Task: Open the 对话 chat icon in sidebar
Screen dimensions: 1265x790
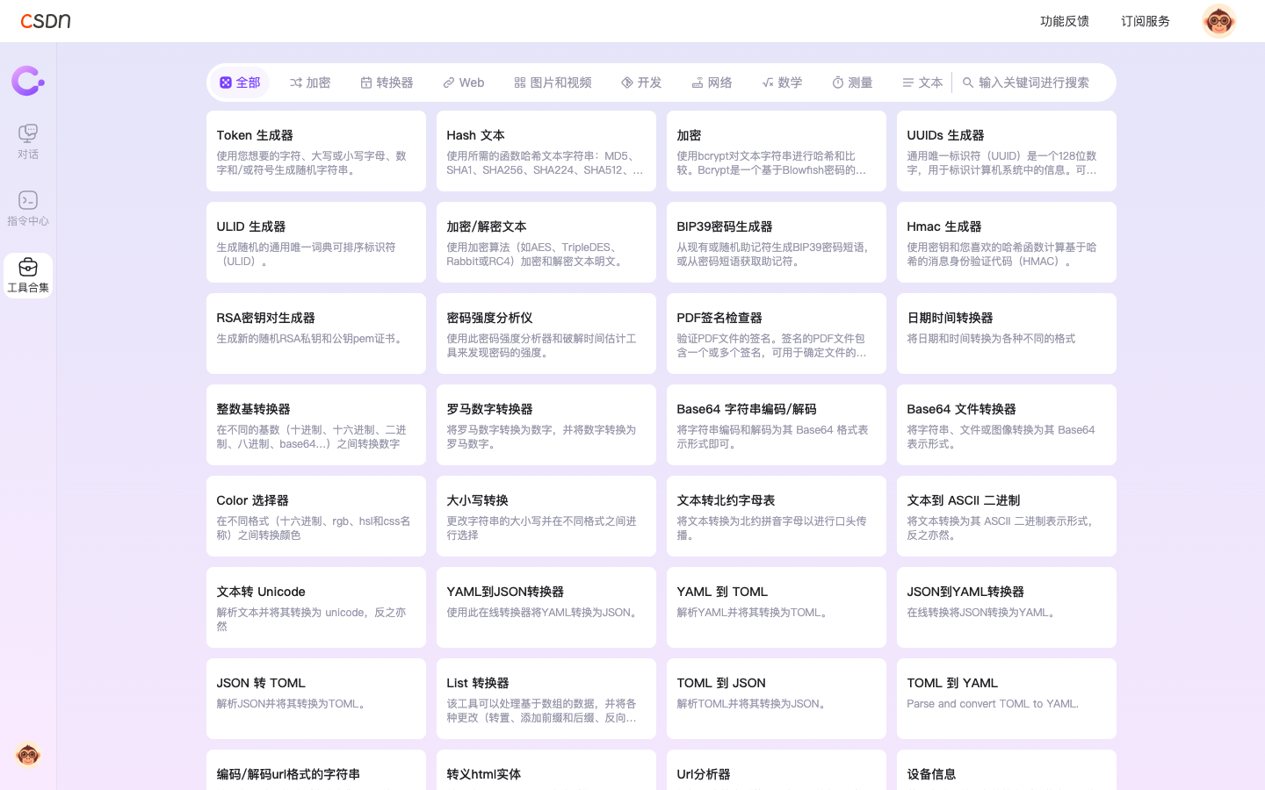Action: coord(28,141)
